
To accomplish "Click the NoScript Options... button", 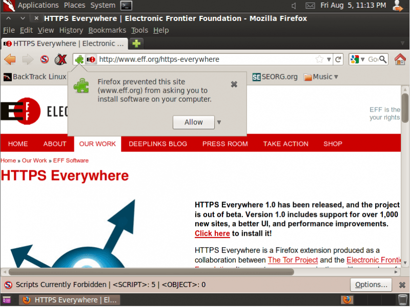I will coord(371,284).
